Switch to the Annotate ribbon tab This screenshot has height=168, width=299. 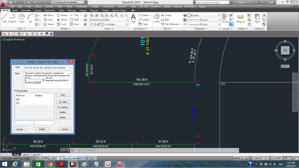(26, 10)
